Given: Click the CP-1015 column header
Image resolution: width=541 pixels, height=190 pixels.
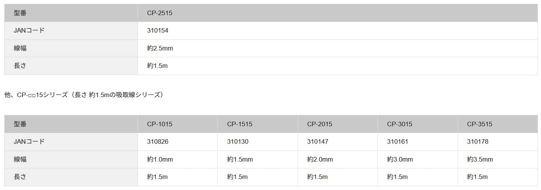Looking at the screenshot, I should pyautogui.click(x=160, y=124).
